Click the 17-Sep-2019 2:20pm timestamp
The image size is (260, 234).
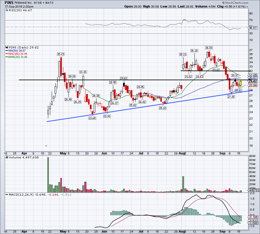pyautogui.click(x=19, y=7)
